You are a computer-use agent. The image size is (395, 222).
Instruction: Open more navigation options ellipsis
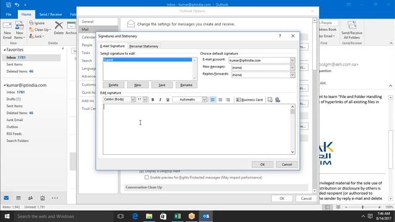pyautogui.click(x=55, y=198)
